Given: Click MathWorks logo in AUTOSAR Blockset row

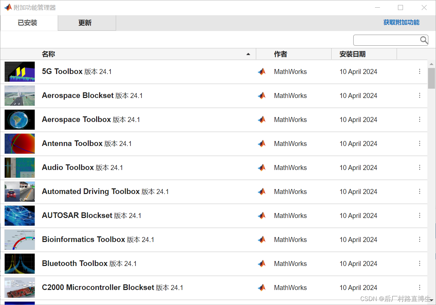Looking at the screenshot, I should click(262, 216).
